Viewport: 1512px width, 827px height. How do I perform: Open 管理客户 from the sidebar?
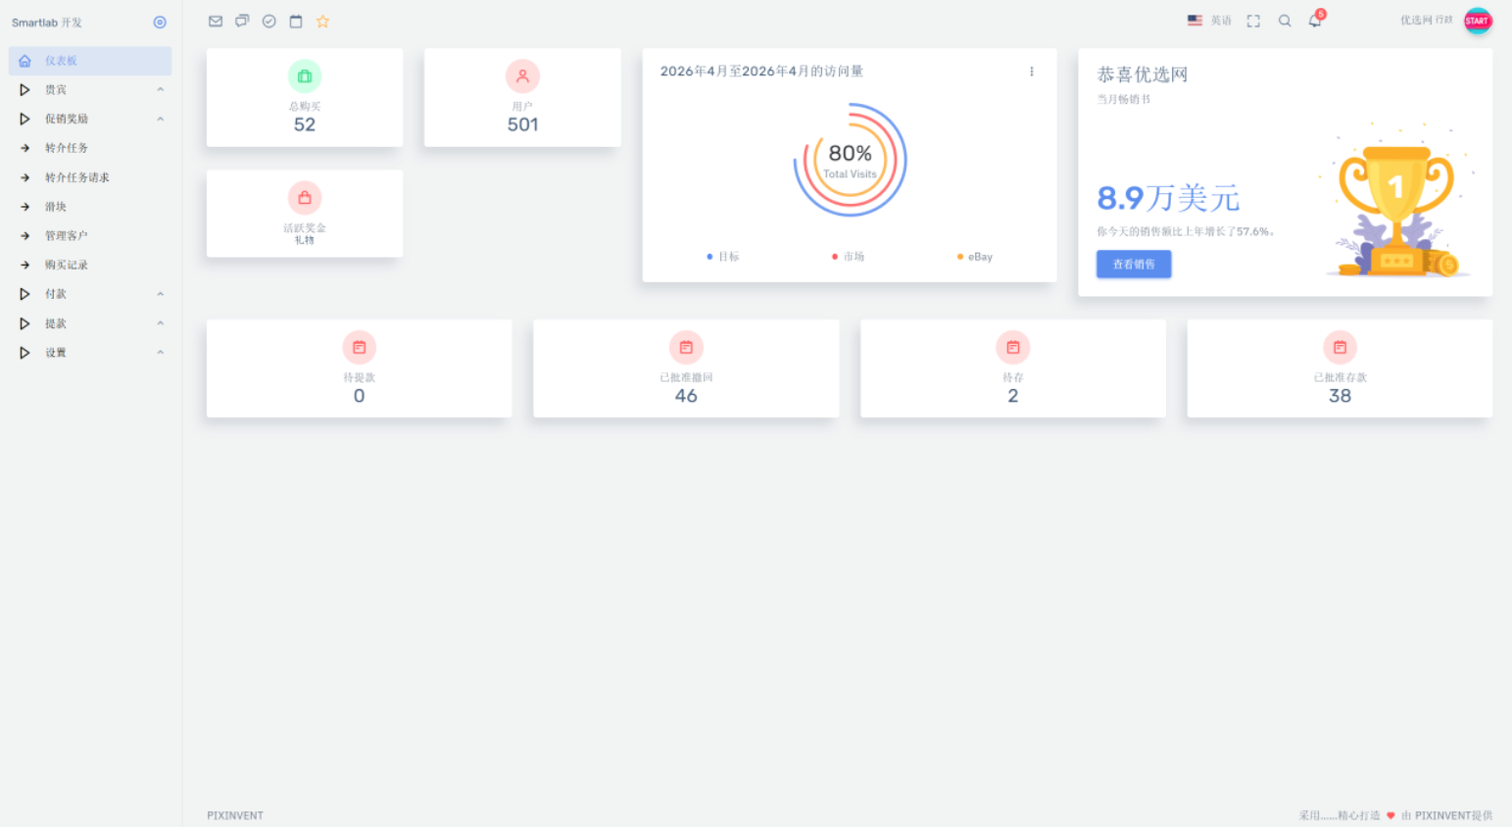(66, 236)
